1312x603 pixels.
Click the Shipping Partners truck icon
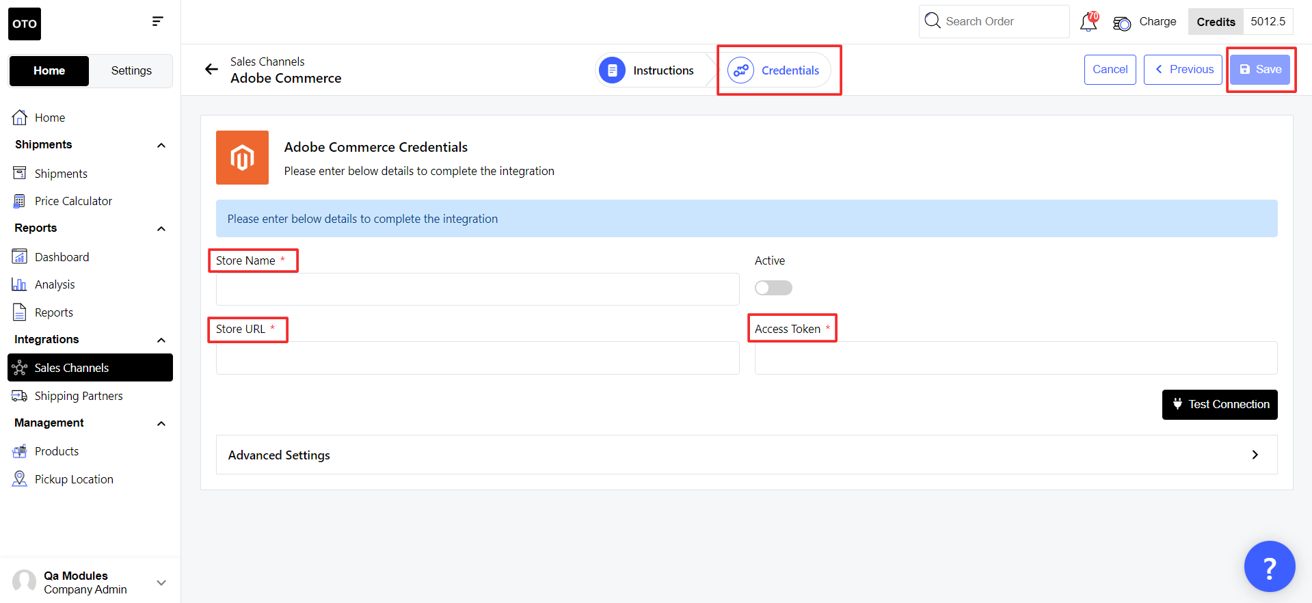tap(20, 396)
